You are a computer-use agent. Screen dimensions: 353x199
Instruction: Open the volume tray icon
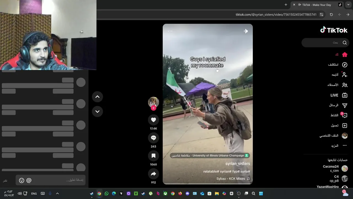pos(20,193)
